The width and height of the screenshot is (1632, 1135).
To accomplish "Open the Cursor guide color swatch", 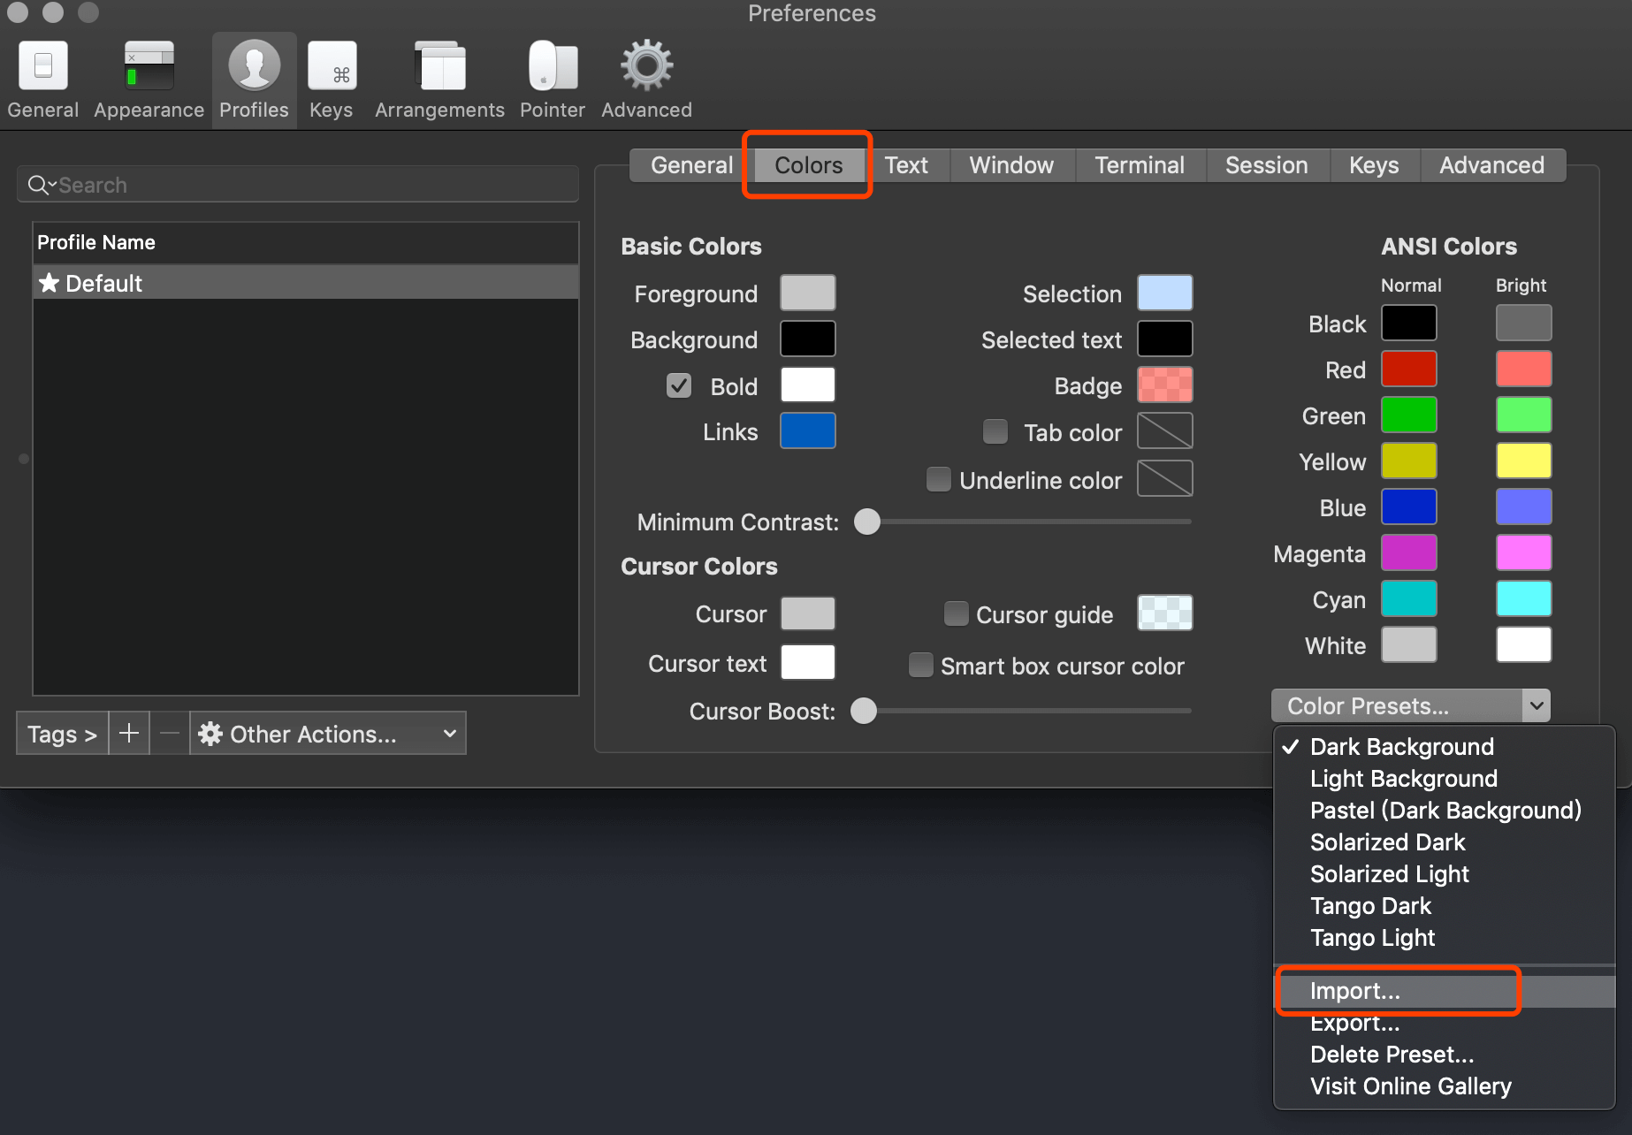I will point(1165,613).
